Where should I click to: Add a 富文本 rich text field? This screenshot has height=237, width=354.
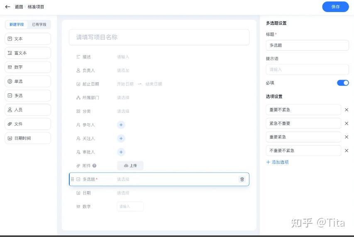click(x=28, y=53)
